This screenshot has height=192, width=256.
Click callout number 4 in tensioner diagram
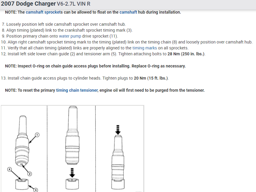tap(9, 169)
